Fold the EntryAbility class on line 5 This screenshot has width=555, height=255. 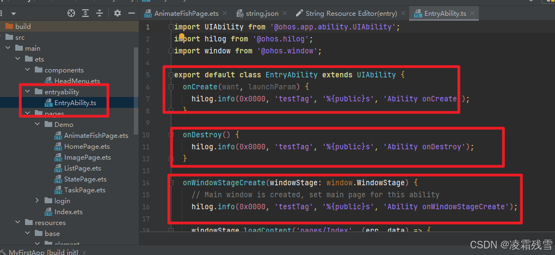click(171, 75)
